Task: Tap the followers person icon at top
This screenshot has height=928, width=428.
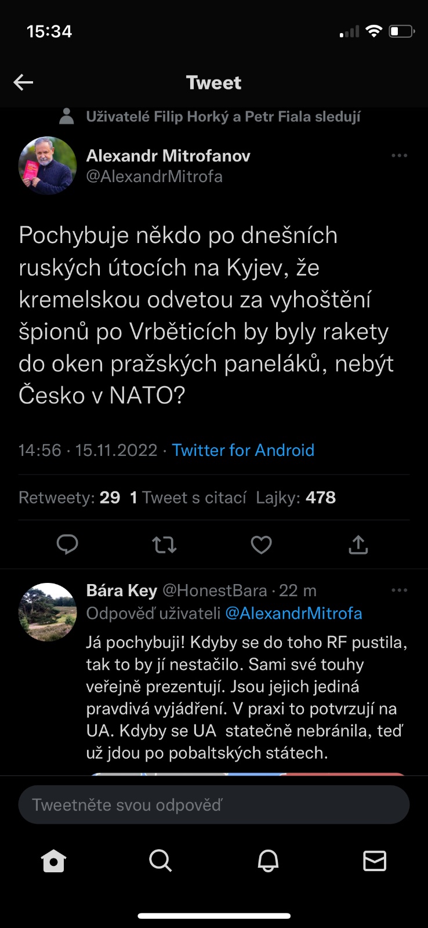Action: (67, 117)
